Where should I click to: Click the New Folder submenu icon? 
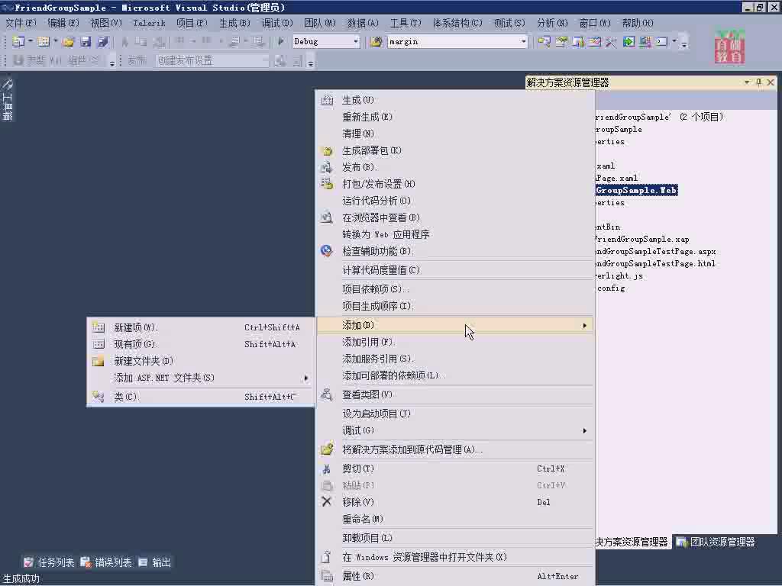click(x=99, y=361)
